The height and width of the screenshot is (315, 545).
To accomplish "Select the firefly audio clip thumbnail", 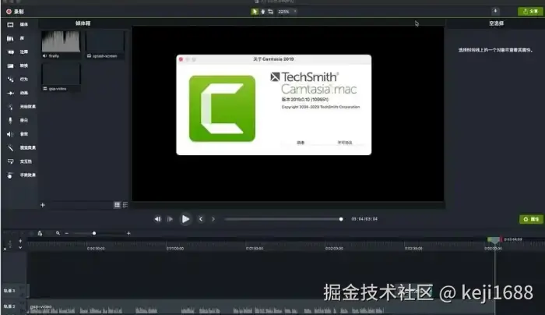I will pyautogui.click(x=61, y=41).
